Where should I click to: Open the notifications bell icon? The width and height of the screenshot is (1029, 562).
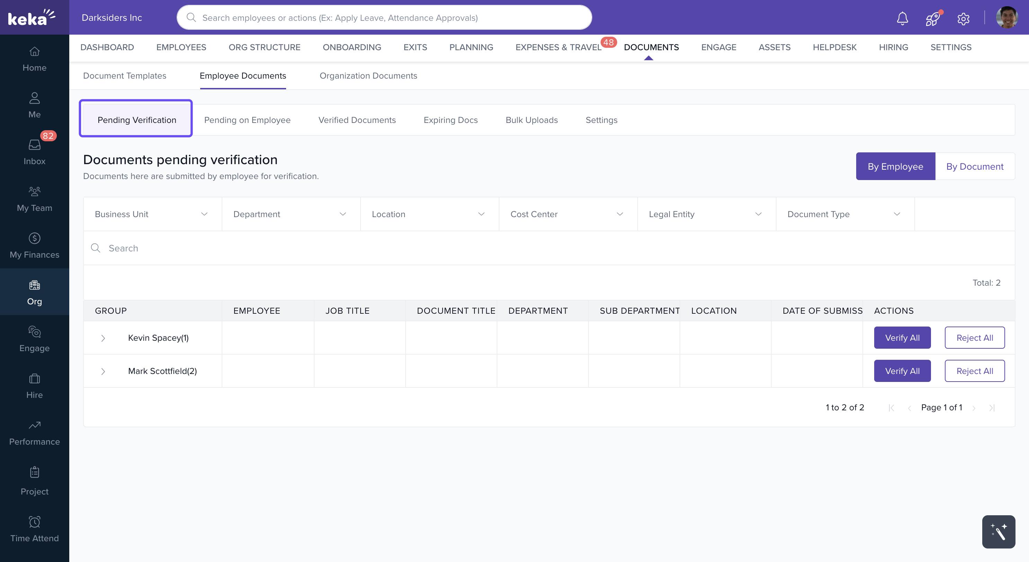(902, 18)
